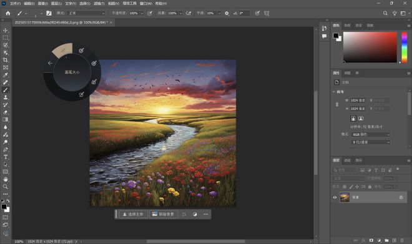Switch to the Adjustments tab beside Properties

tap(347, 73)
